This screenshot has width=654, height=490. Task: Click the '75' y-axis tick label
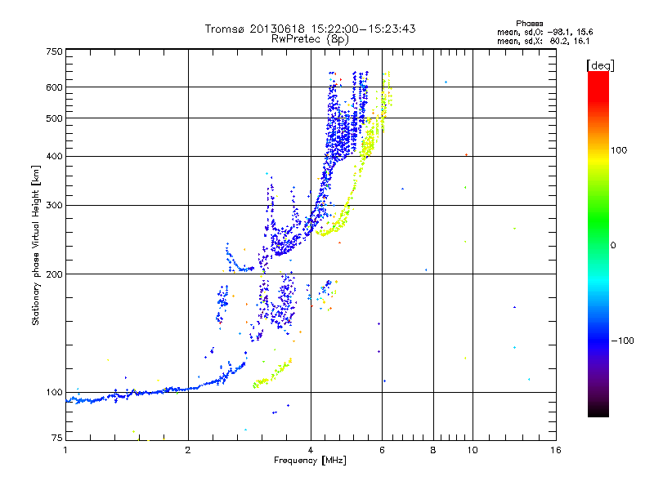click(x=57, y=438)
